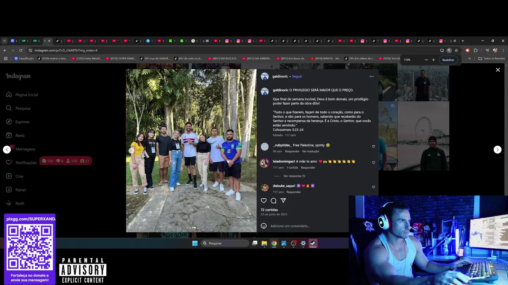This screenshot has height=285, width=508.
Task: Click Responder under daisuke_sayuri comment
Action: 294,192
